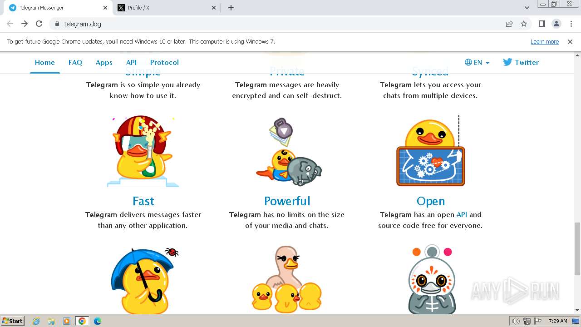Click text 'chats from multiple devices.'

(430, 96)
